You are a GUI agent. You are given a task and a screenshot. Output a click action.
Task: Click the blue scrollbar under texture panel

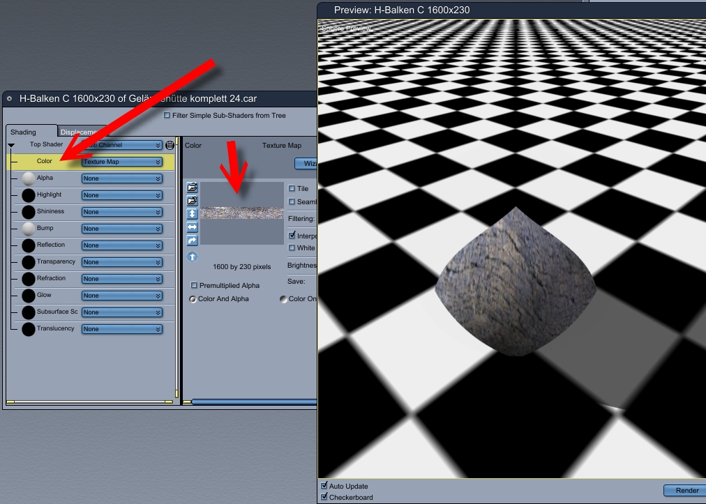(255, 402)
